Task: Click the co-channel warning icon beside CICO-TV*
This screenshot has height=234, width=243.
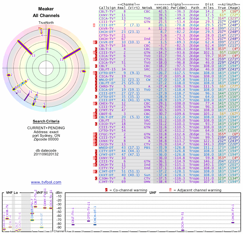Action: click(x=96, y=124)
